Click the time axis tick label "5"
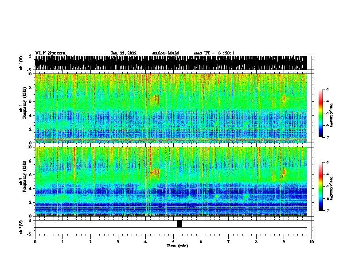 tap(173, 242)
